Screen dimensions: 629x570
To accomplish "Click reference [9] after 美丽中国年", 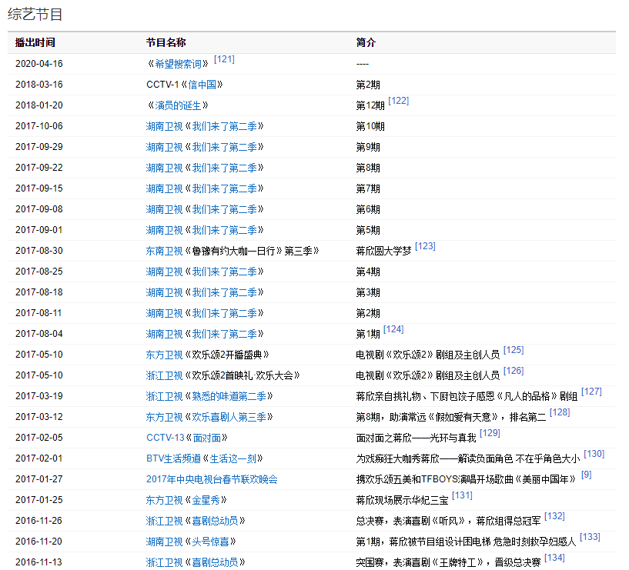I will tap(586, 475).
